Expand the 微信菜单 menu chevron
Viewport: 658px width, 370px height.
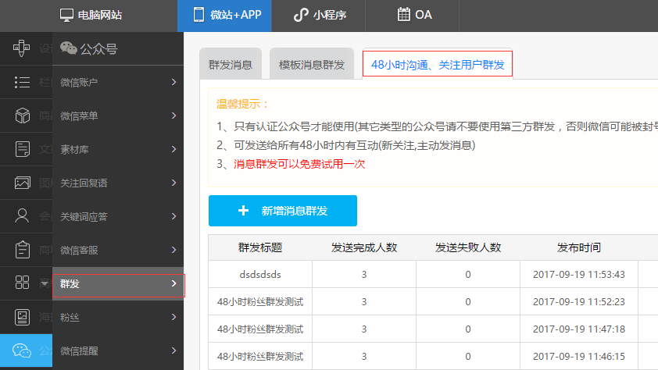173,116
